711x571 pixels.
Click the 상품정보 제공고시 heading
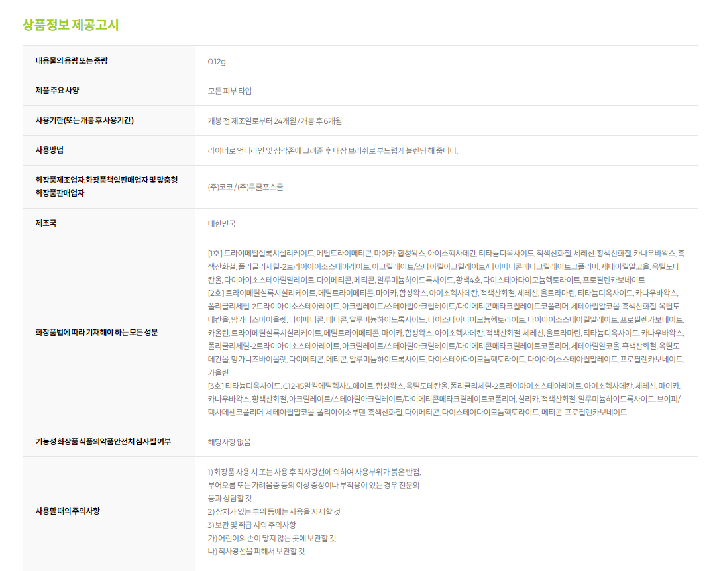click(x=70, y=25)
